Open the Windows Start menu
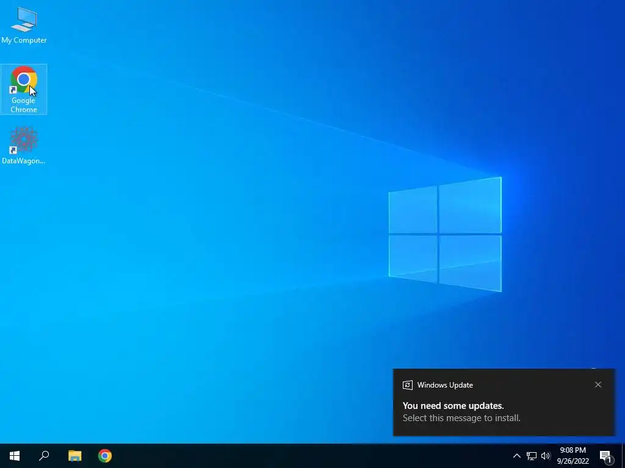This screenshot has width=625, height=468. [15, 456]
